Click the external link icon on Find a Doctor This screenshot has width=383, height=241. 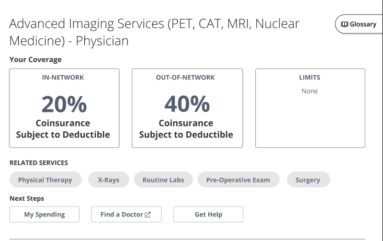(148, 214)
